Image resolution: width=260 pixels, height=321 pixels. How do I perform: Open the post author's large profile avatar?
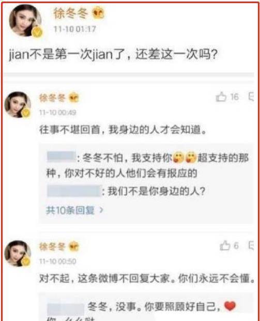[x=25, y=21]
